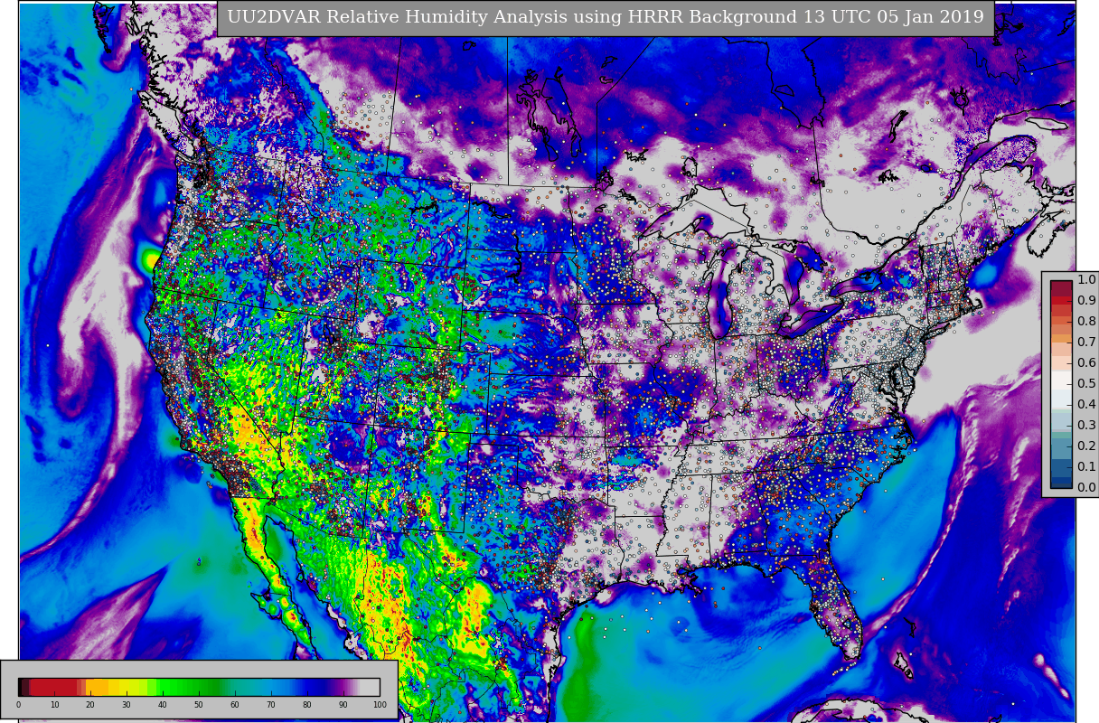Click the 0.2 label on right colorbar
1099x723 pixels.
coord(1086,446)
